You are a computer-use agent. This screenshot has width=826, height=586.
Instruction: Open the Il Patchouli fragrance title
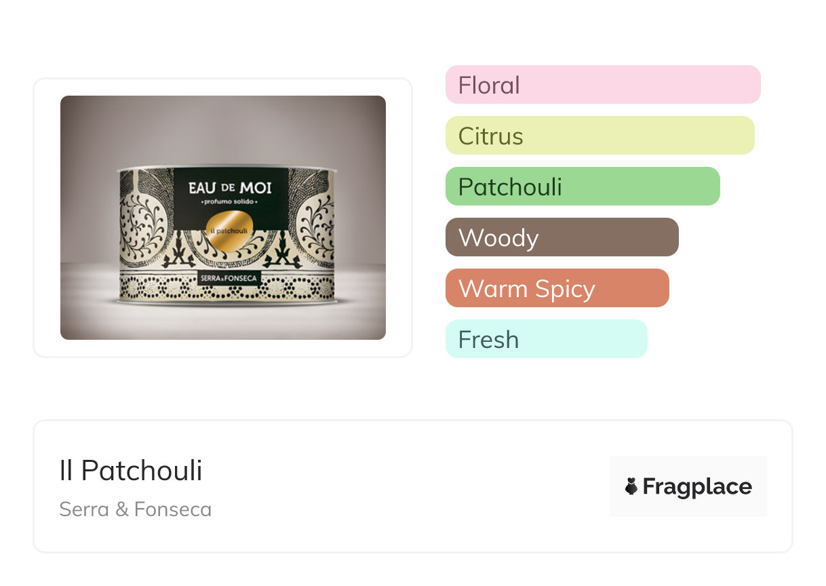[131, 471]
